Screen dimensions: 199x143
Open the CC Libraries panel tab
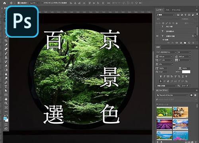point(162,90)
